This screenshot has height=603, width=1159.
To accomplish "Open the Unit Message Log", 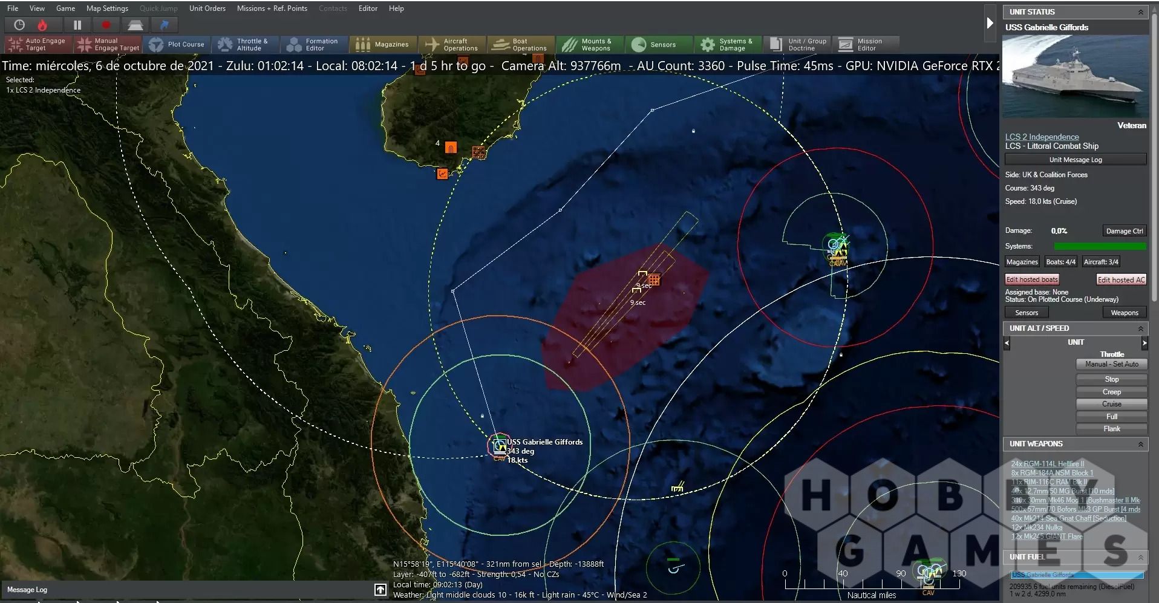I will coord(1075,160).
